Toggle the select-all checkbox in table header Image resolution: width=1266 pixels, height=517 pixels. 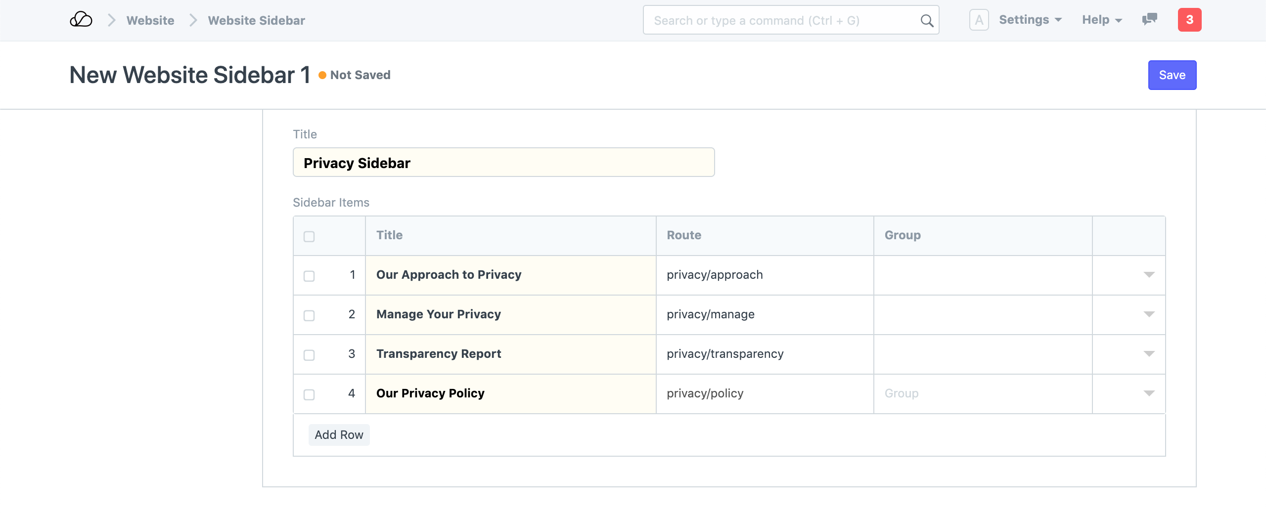pyautogui.click(x=309, y=236)
